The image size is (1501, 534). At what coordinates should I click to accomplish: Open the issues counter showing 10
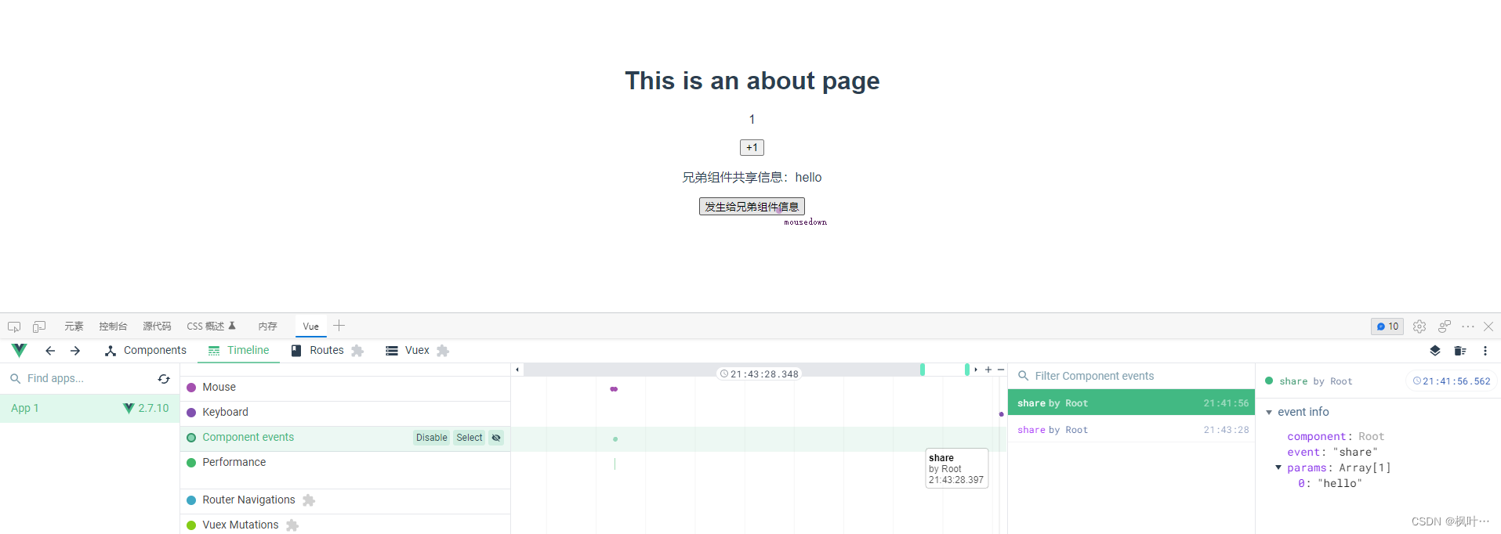(x=1387, y=327)
